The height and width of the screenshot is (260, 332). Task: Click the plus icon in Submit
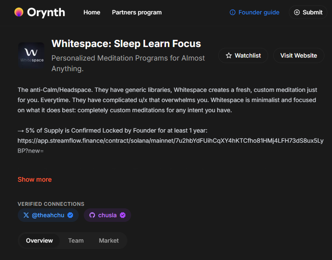click(297, 12)
